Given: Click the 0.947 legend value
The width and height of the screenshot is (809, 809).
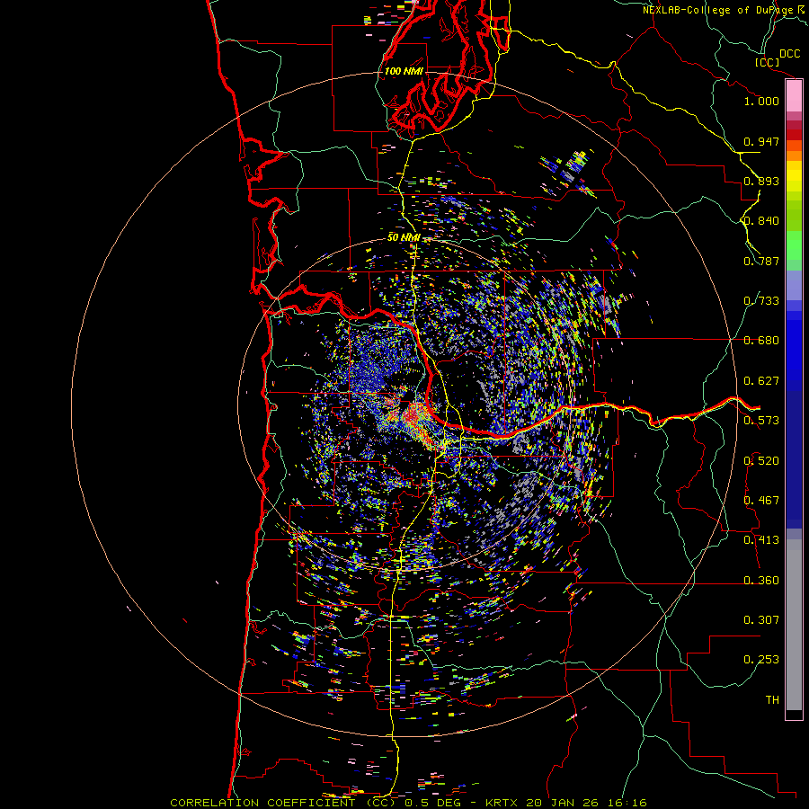Looking at the screenshot, I should click(x=761, y=141).
